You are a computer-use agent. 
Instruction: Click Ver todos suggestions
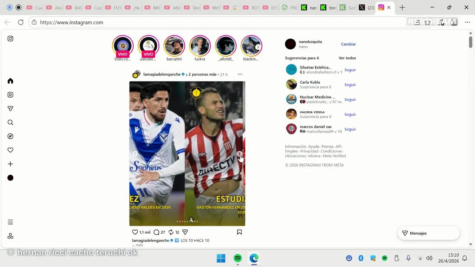click(347, 58)
